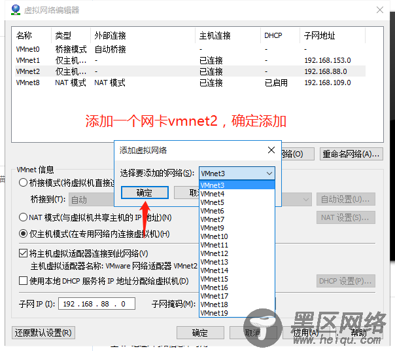Click subnet 192.168.153.0 cell

tap(328, 60)
